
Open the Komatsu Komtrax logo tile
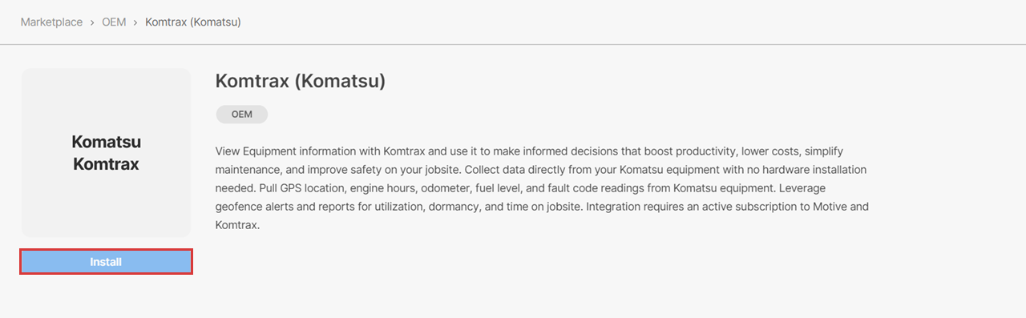[x=106, y=153]
